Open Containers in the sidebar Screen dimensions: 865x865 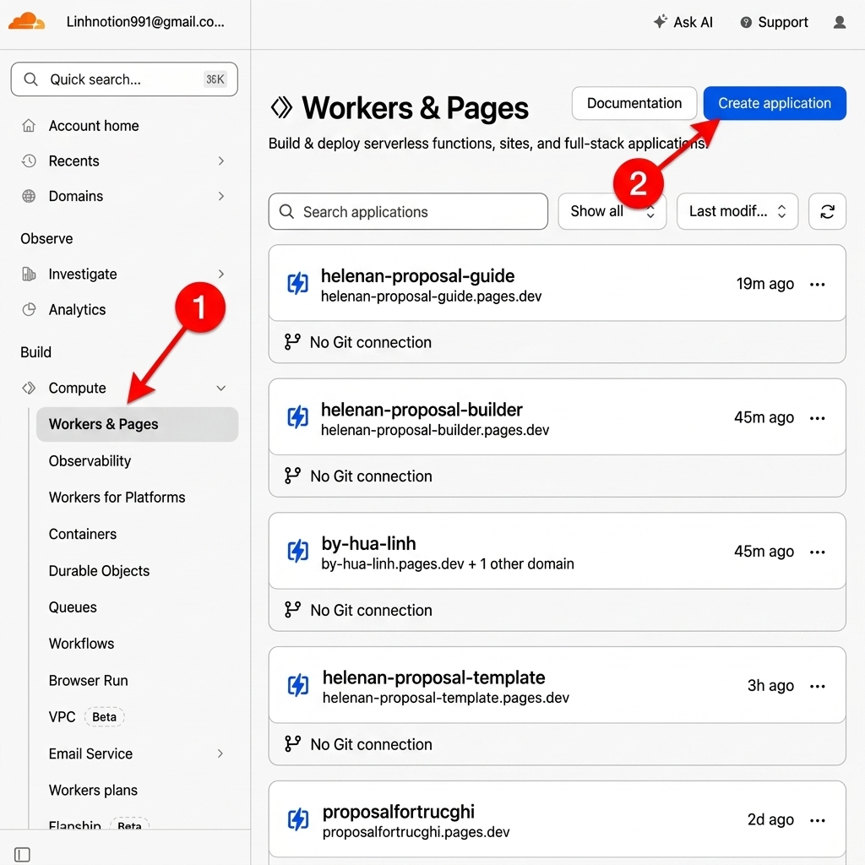(x=83, y=534)
